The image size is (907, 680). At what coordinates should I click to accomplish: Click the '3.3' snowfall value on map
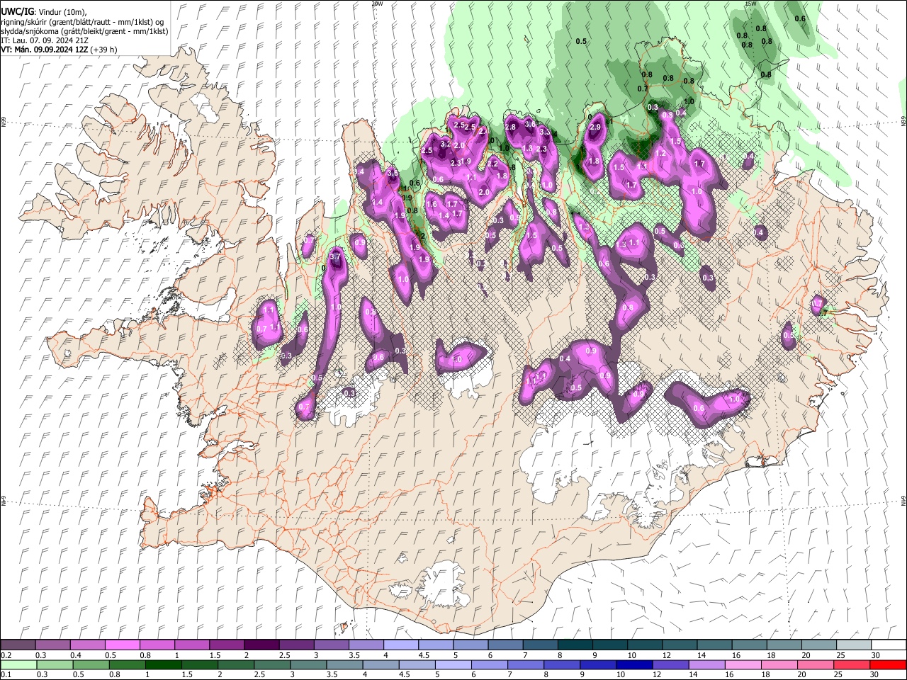click(x=545, y=132)
